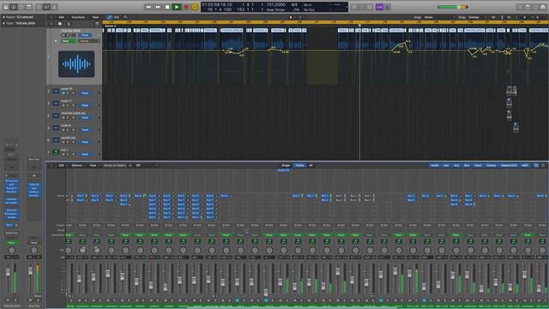Click the large waveform track icon
The width and height of the screenshot is (549, 309).
(x=76, y=64)
